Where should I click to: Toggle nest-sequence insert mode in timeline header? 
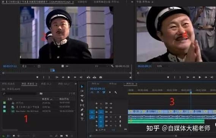92,92
